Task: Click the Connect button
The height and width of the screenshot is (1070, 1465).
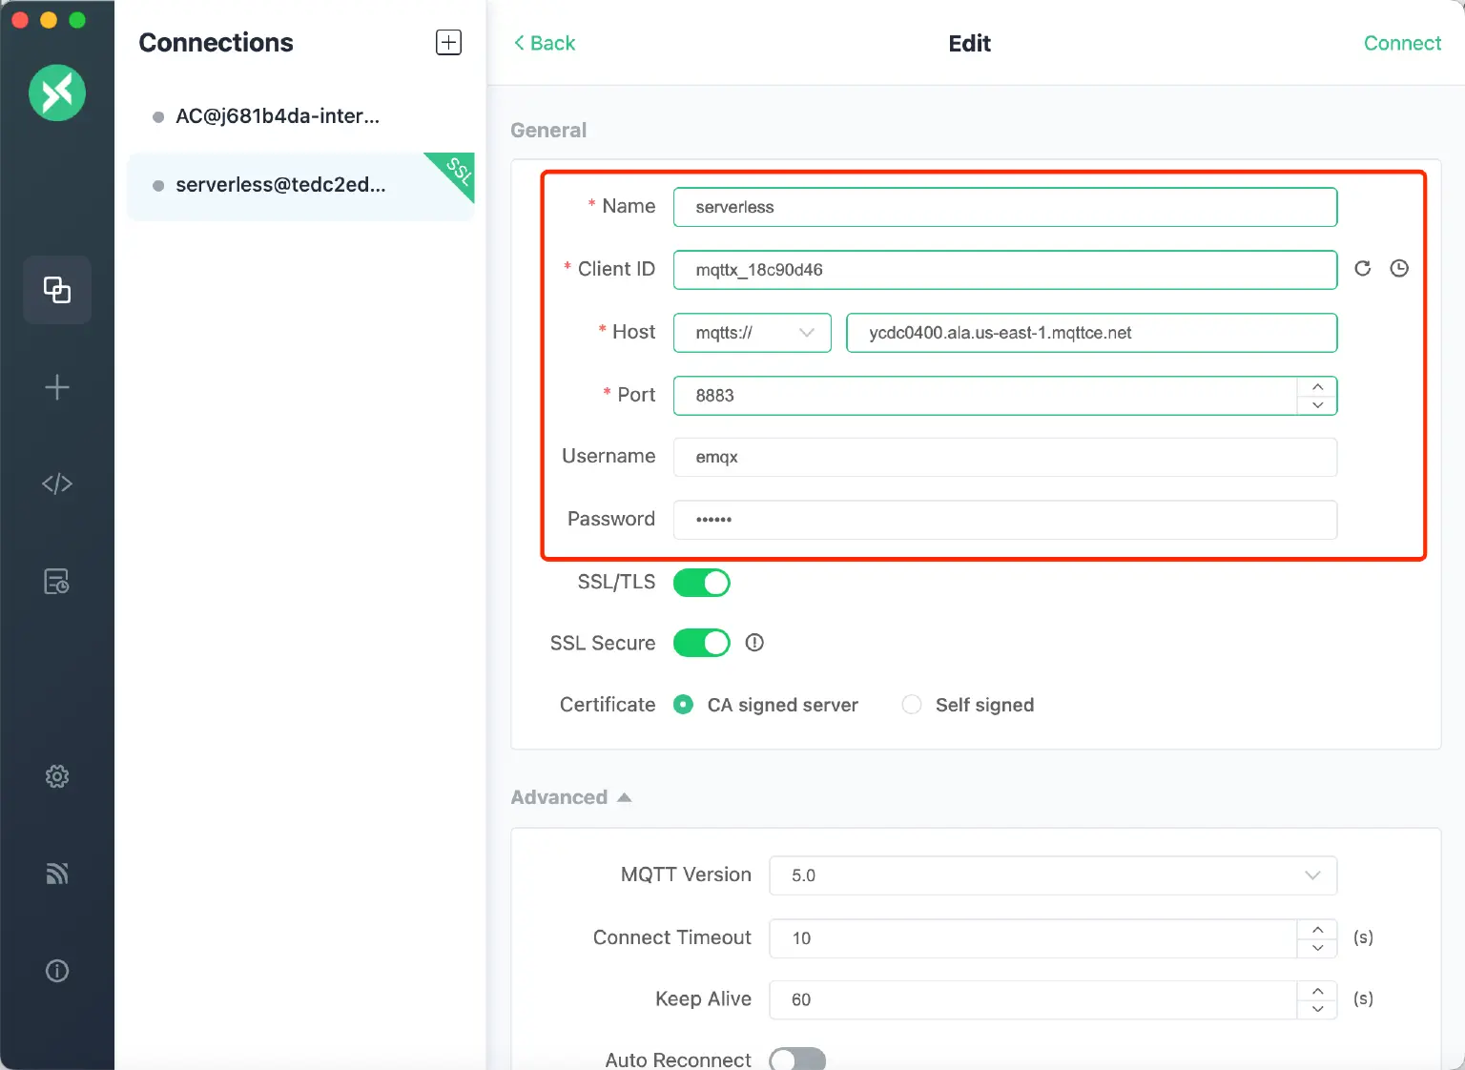Action: pyautogui.click(x=1401, y=43)
